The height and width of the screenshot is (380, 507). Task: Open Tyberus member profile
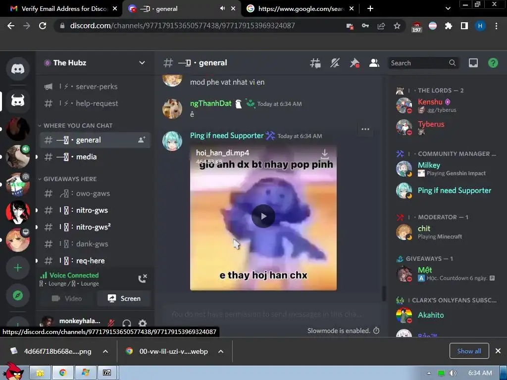(x=446, y=127)
